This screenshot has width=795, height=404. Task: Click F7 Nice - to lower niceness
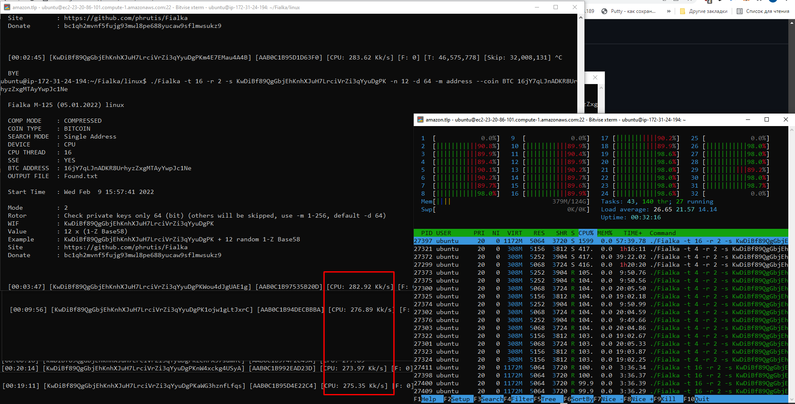point(609,399)
